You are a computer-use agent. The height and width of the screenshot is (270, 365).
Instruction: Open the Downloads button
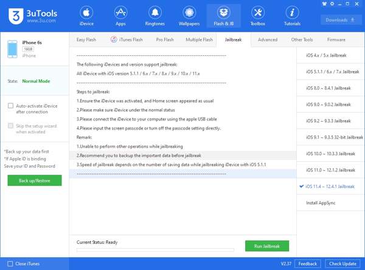(x=340, y=20)
